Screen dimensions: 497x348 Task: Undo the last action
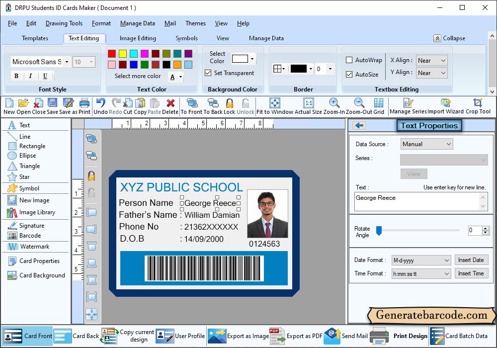101,106
